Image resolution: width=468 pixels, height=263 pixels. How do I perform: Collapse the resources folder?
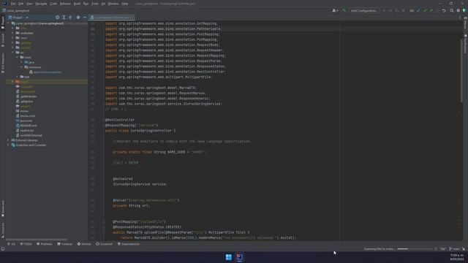tap(21, 67)
